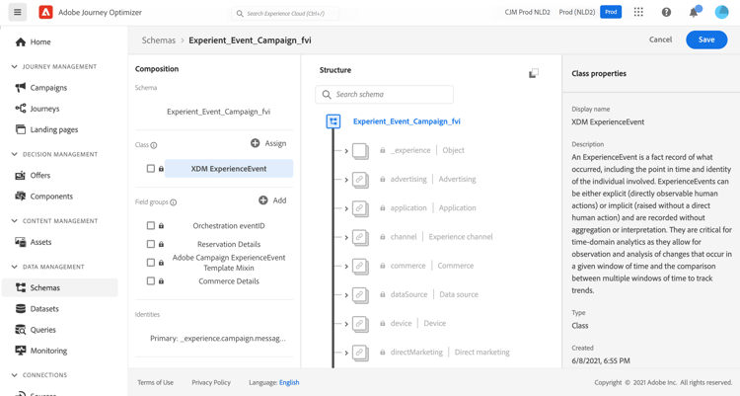Select the Commerce Details field group checkbox
Viewport: 740px width, 396px height.
[151, 281]
